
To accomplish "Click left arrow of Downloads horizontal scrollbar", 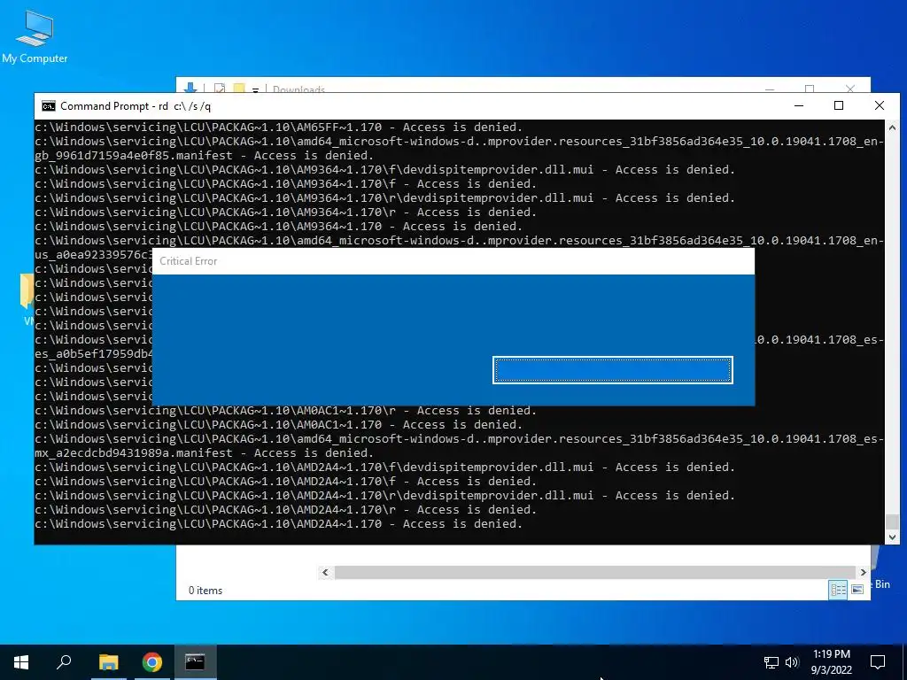I will click(326, 573).
